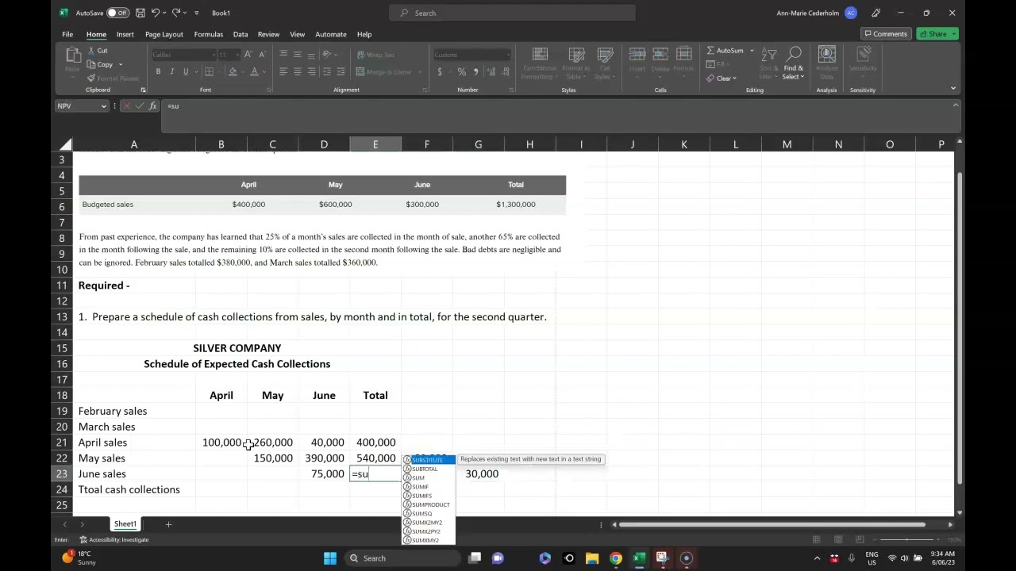
Task: Open the Font dialog launcher
Action: click(x=270, y=90)
